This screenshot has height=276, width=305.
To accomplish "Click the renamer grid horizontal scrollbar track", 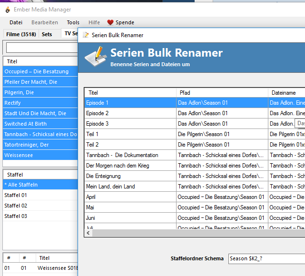I will tap(198, 233).
